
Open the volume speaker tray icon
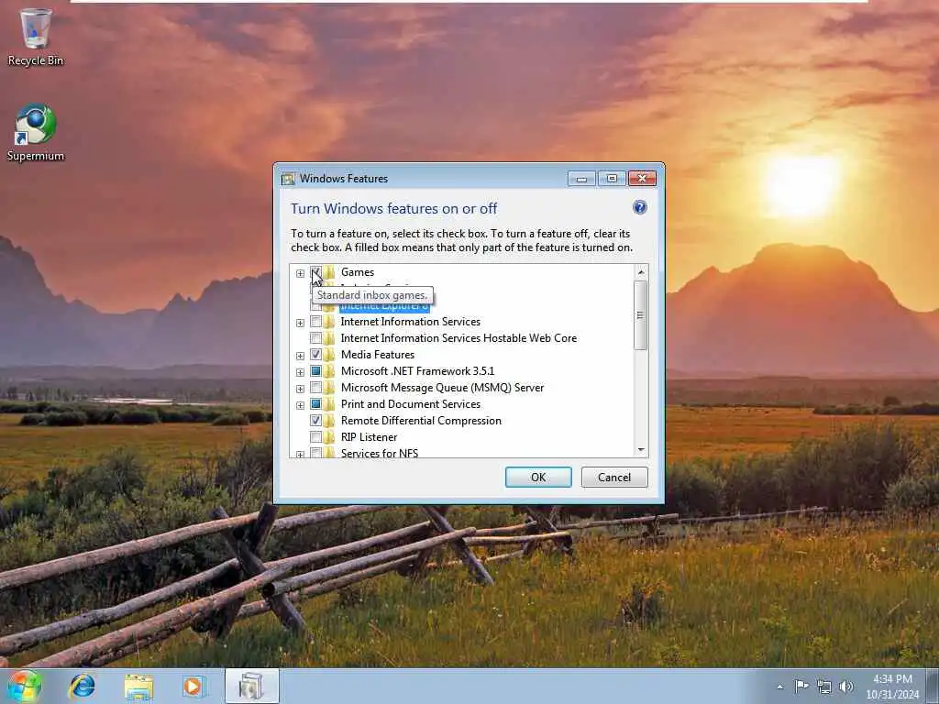point(846,687)
